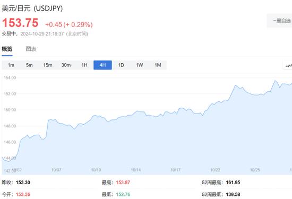The width and height of the screenshot is (292, 199).
Task: Select the 1m timeframe
Action: pyautogui.click(x=11, y=65)
